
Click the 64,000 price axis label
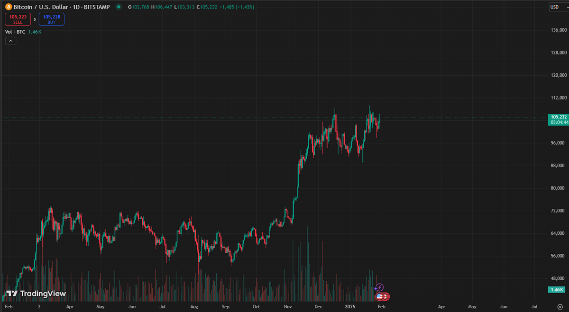coord(557,233)
